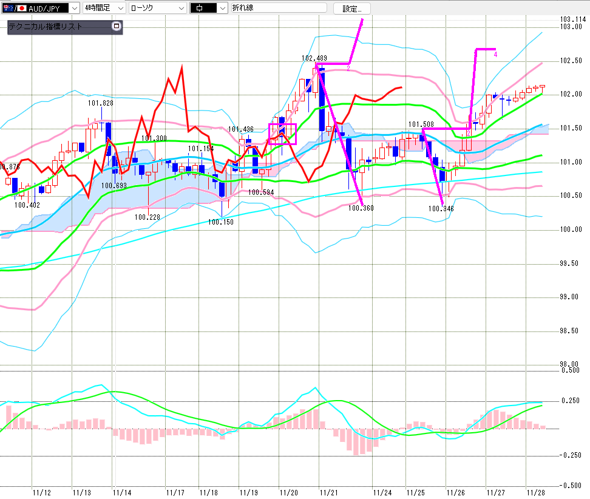Click the magenta "4" wave marker
The image size is (590, 499).
click(x=495, y=54)
